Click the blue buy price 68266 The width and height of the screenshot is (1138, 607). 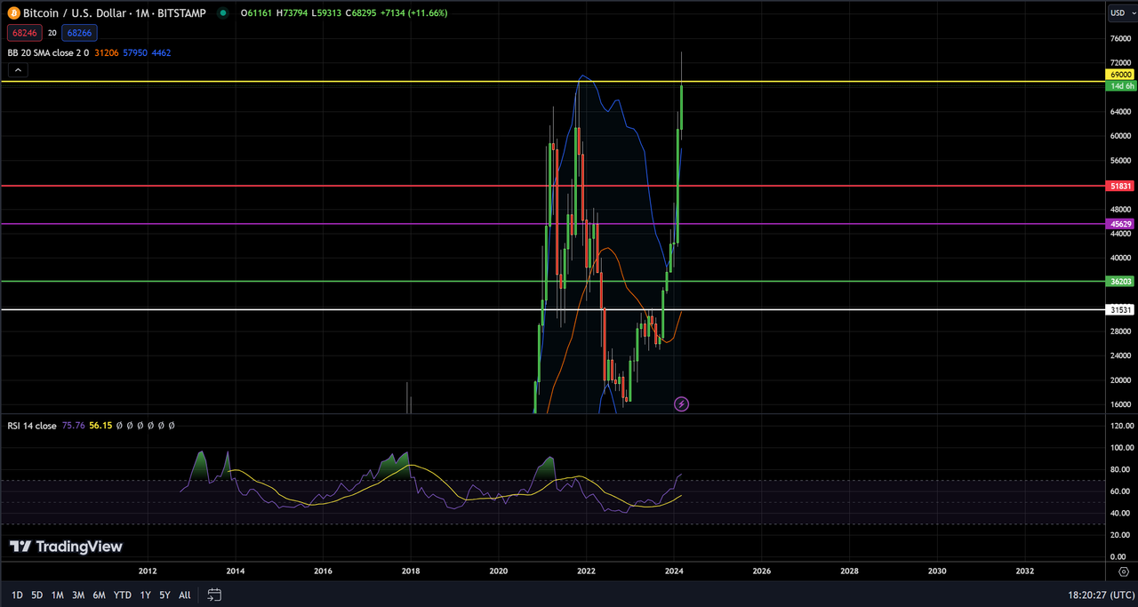click(x=79, y=33)
